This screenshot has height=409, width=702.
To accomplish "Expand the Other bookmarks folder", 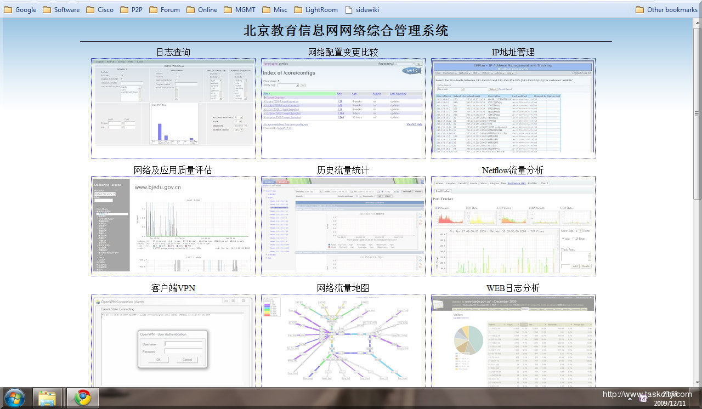I will (666, 9).
